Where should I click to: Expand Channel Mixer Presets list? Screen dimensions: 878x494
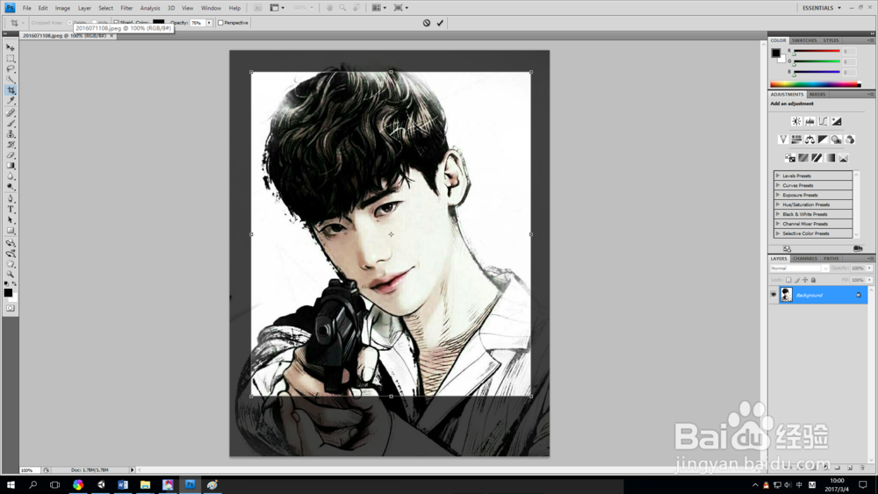(x=778, y=224)
